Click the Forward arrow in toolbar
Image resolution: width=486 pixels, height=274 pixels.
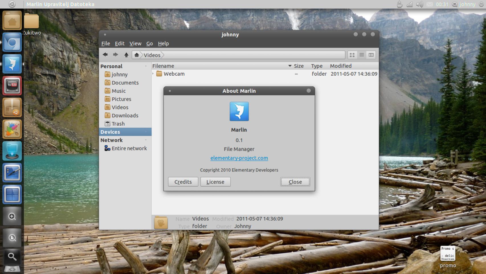coord(115,55)
